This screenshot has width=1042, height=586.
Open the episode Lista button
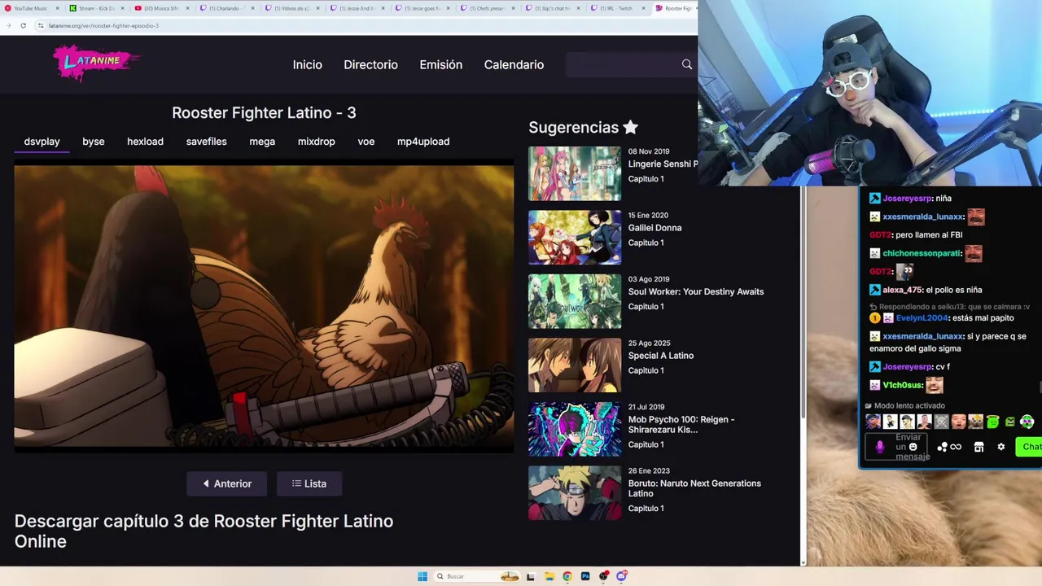pyautogui.click(x=309, y=483)
